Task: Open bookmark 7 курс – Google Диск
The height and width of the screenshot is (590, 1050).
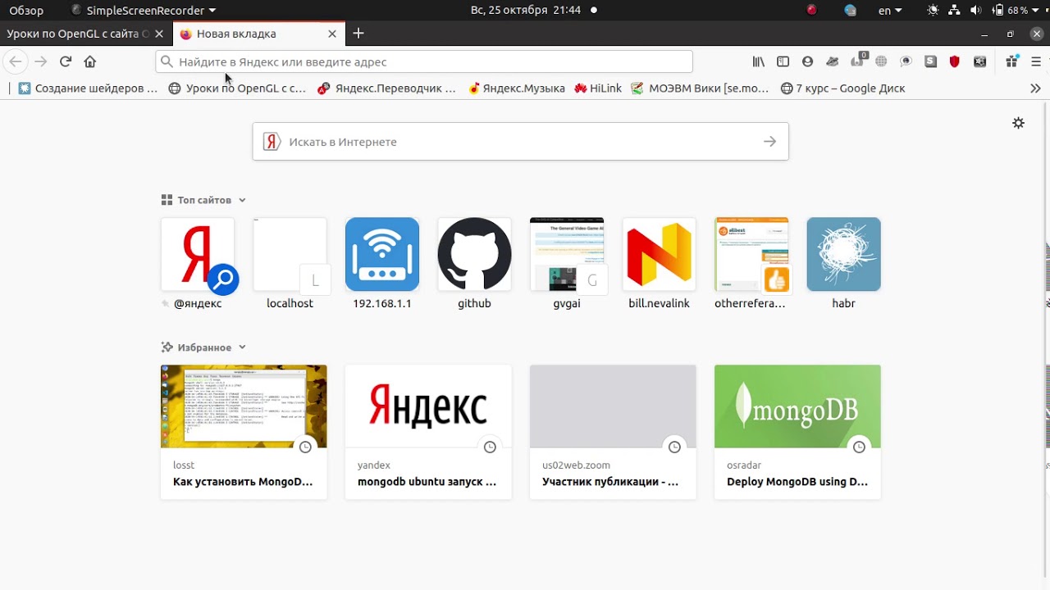Action: tap(842, 88)
